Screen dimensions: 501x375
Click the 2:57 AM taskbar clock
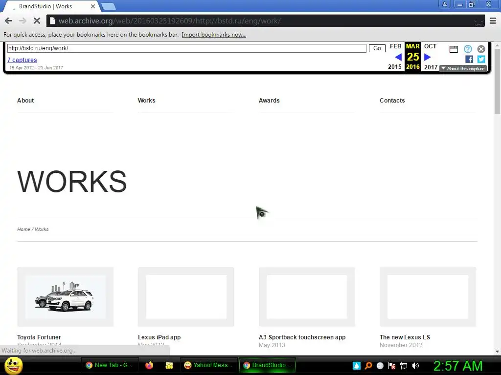(458, 366)
